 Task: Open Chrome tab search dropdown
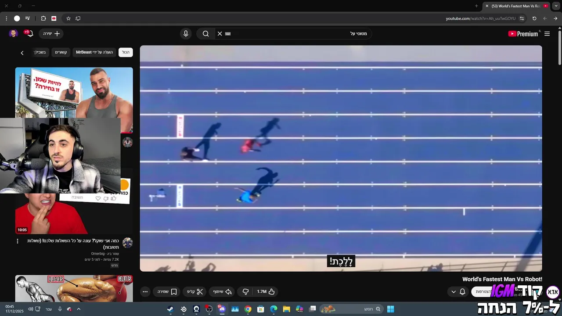(556, 6)
